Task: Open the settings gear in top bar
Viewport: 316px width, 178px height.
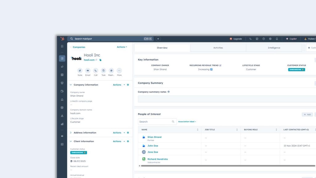Action: 270,39
